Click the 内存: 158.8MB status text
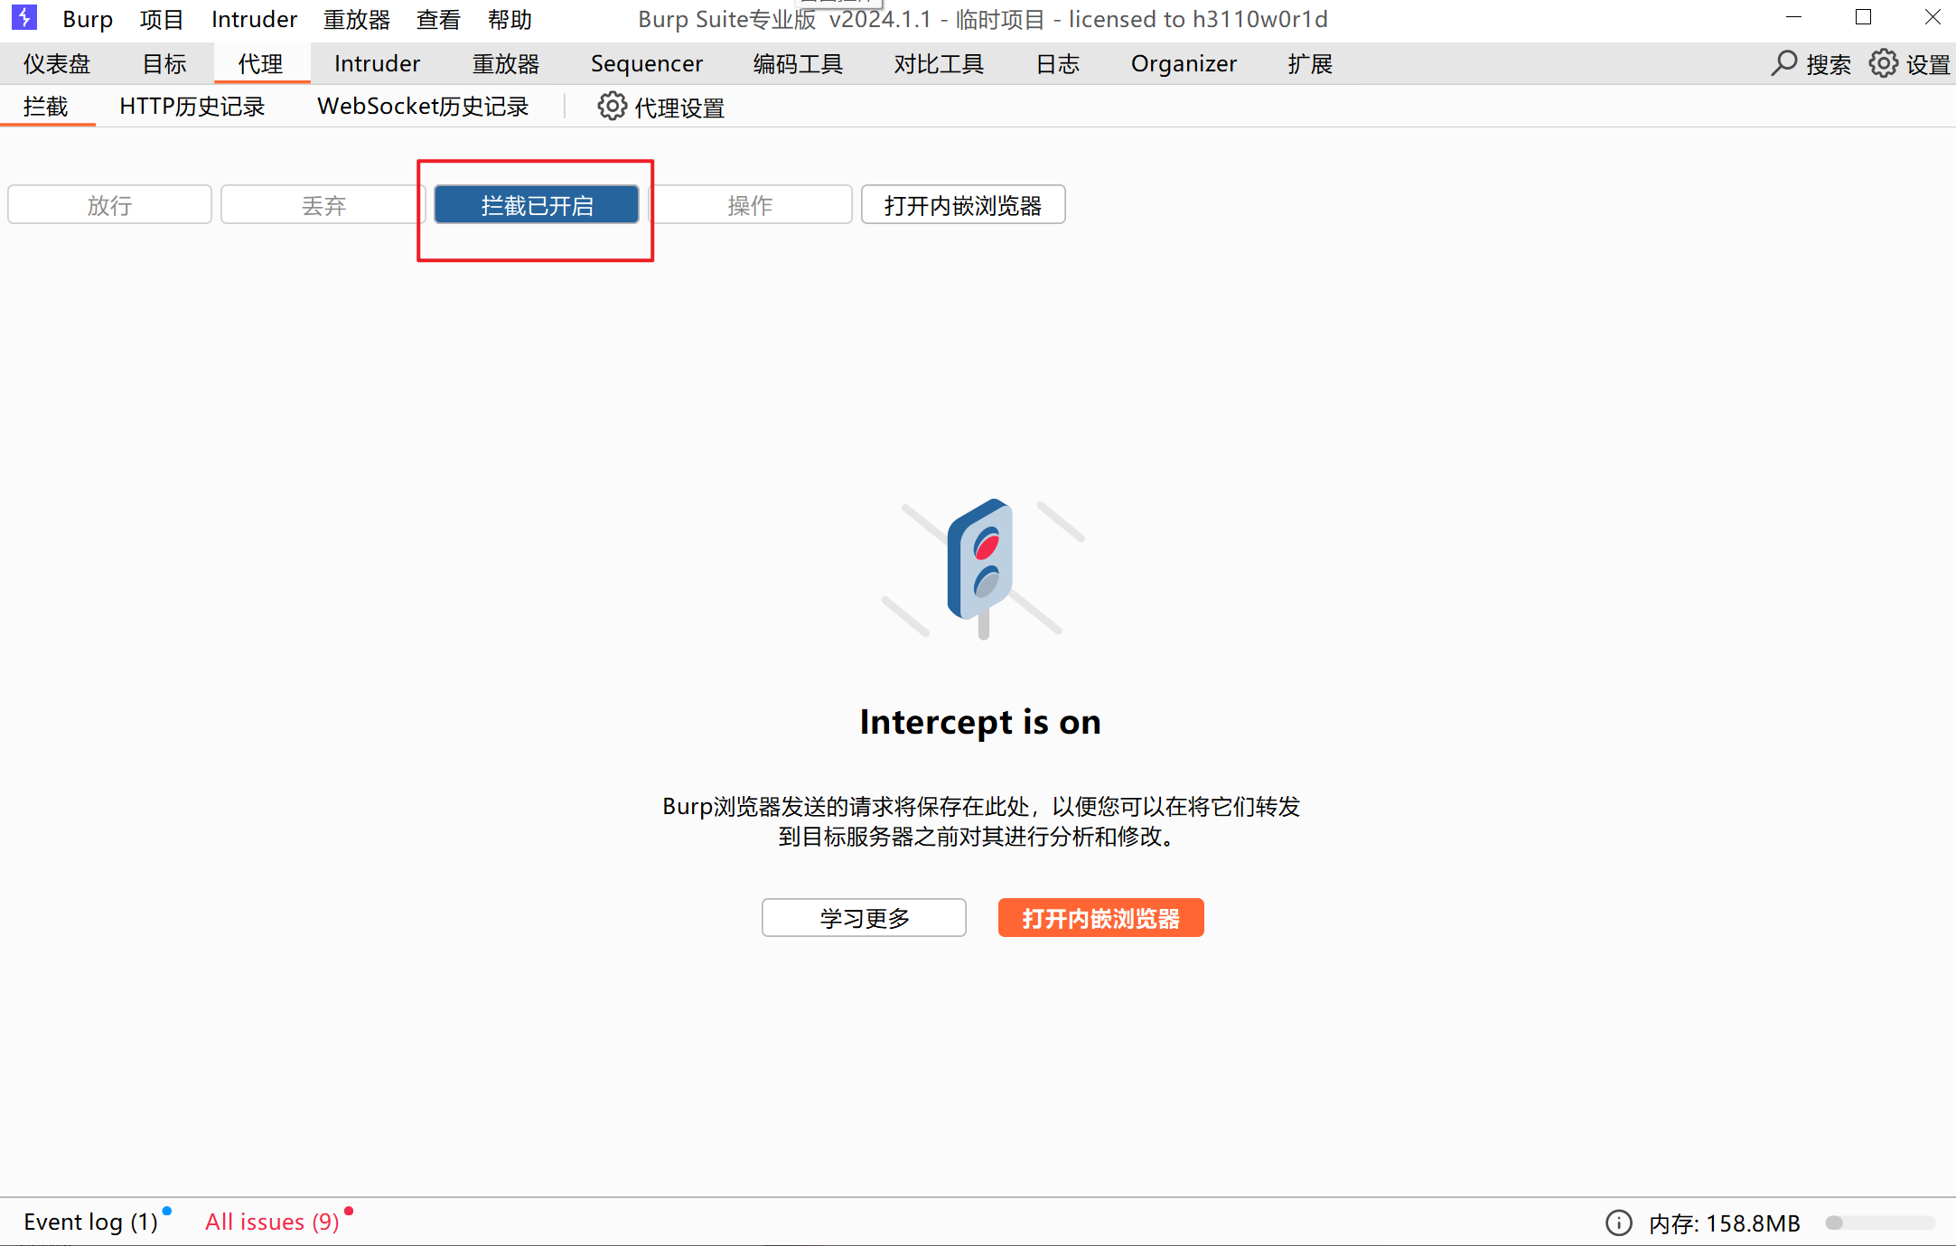1956x1246 pixels. 1725,1223
